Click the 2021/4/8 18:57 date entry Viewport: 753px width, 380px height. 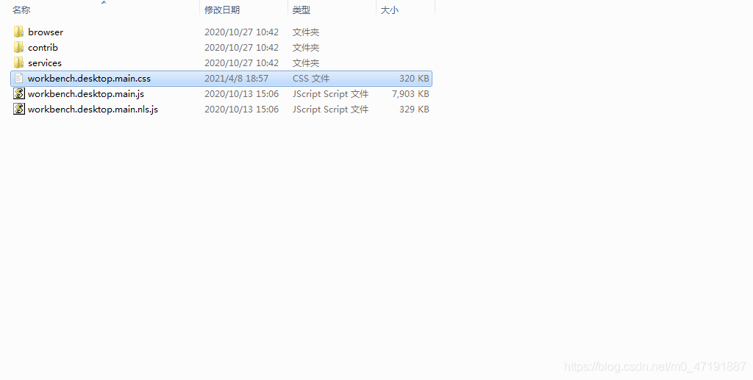tap(236, 78)
